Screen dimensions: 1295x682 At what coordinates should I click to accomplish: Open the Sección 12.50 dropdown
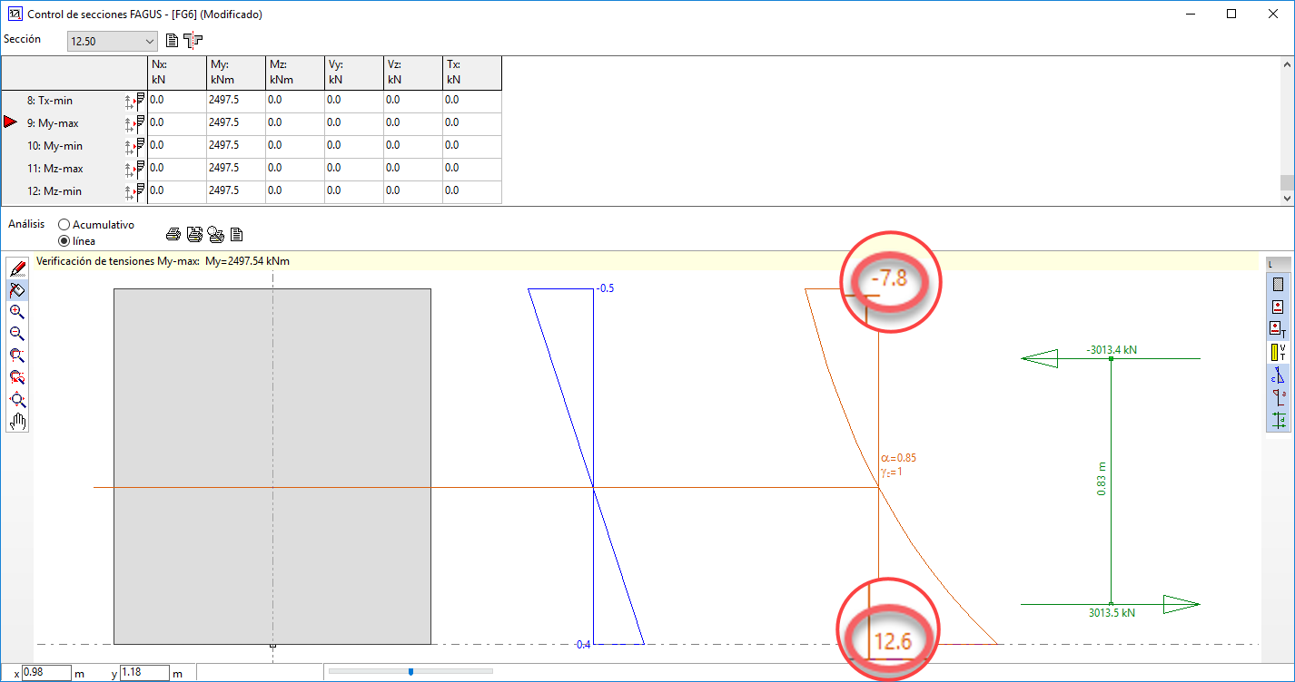[112, 41]
